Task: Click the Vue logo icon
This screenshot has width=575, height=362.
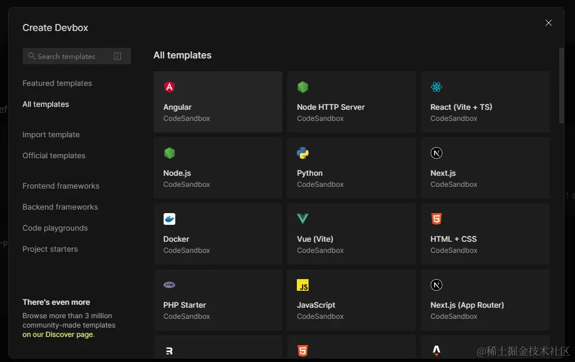Action: coord(303,219)
